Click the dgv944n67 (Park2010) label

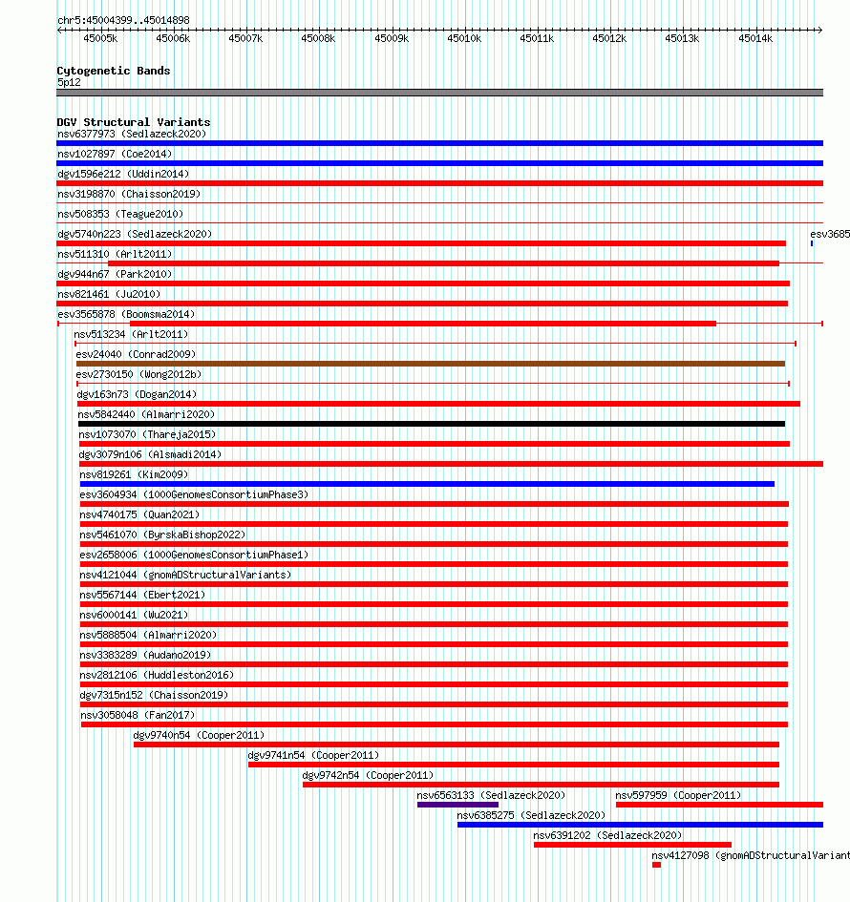tap(115, 274)
